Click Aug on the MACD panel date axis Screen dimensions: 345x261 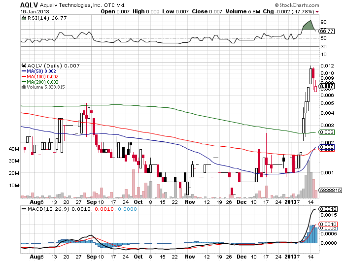tap(35, 257)
